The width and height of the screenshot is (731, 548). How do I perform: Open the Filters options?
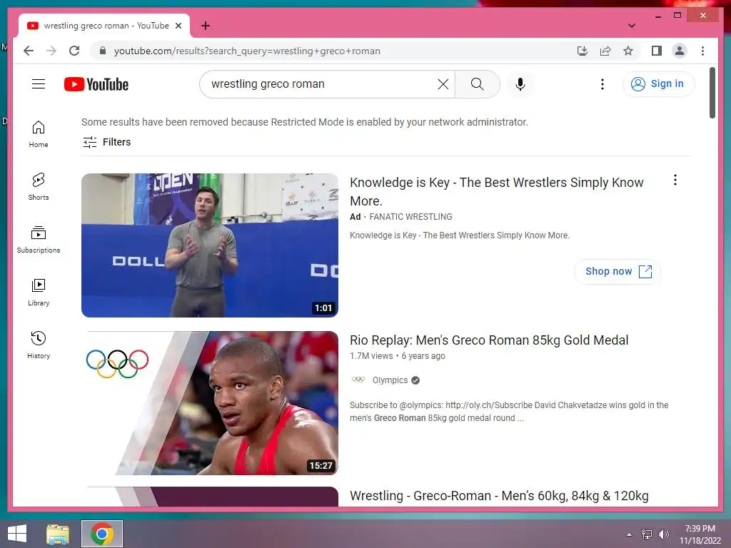point(107,142)
